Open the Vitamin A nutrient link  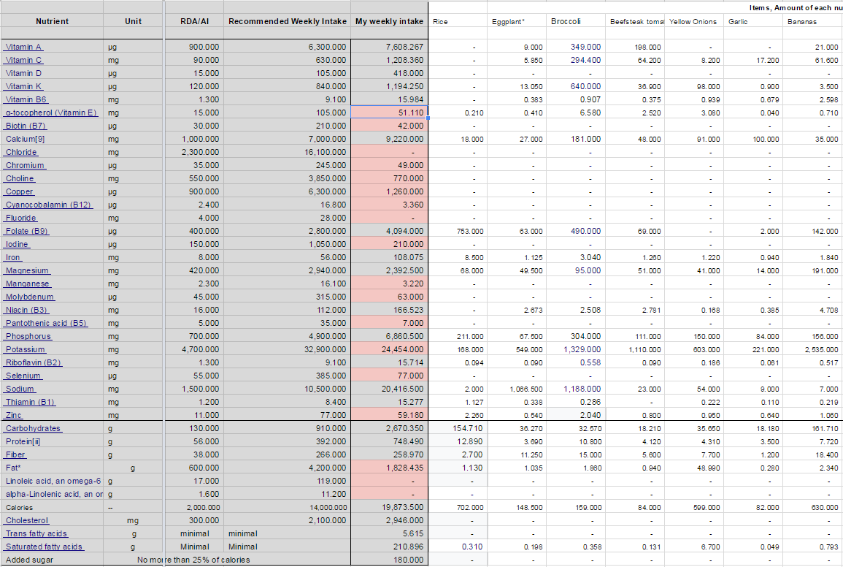23,47
